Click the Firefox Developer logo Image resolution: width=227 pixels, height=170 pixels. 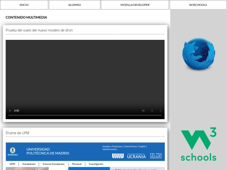[x=198, y=54]
